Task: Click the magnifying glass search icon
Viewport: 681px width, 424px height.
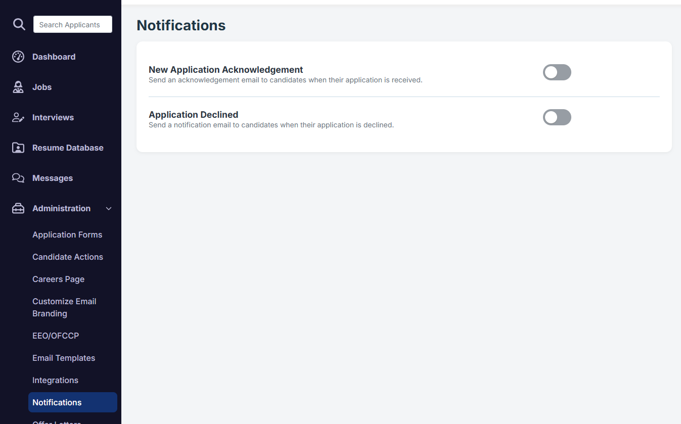Action: click(19, 24)
